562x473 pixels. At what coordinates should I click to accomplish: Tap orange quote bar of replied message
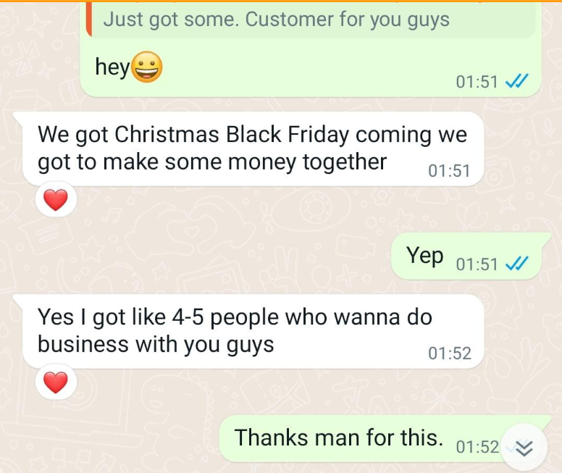pos(90,20)
